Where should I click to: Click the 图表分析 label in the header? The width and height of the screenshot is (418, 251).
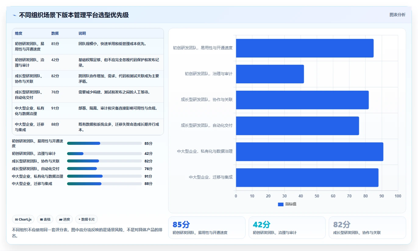coord(397,15)
